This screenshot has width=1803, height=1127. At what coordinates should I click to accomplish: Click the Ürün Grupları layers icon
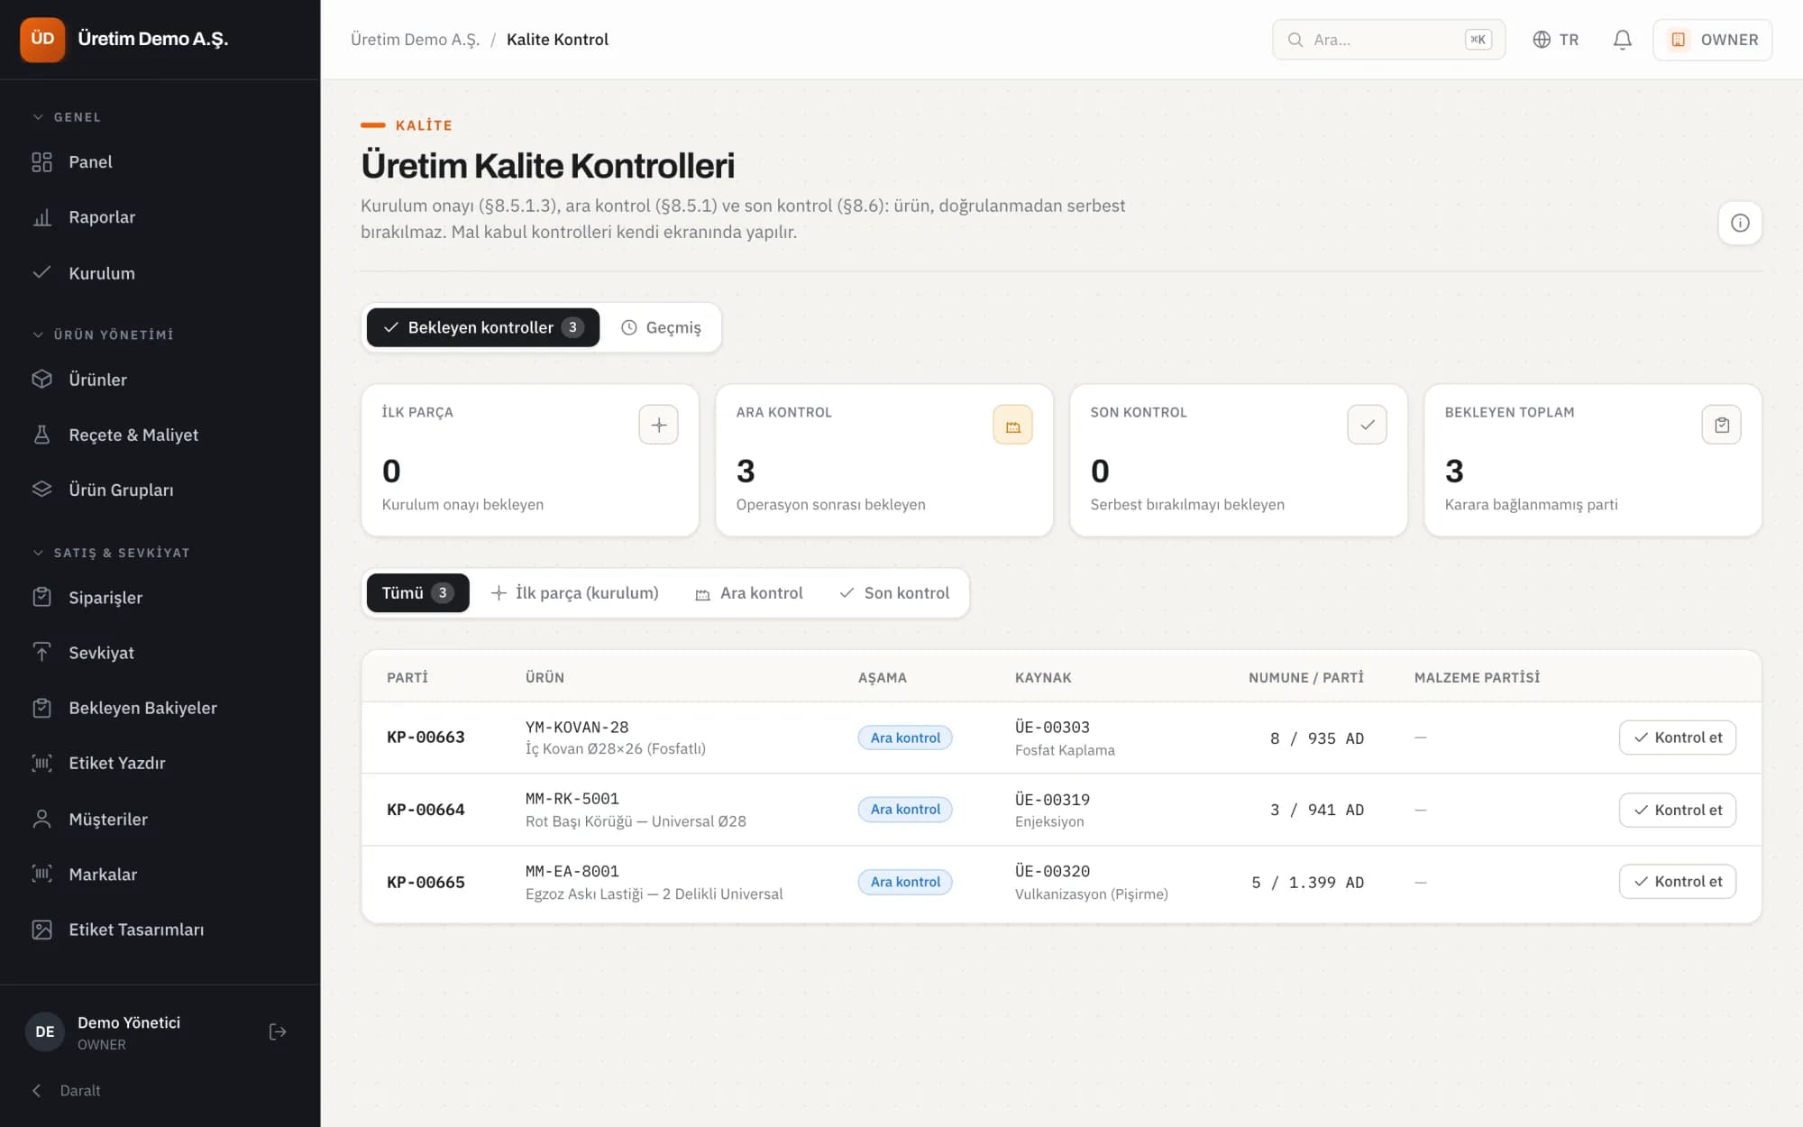tap(41, 490)
